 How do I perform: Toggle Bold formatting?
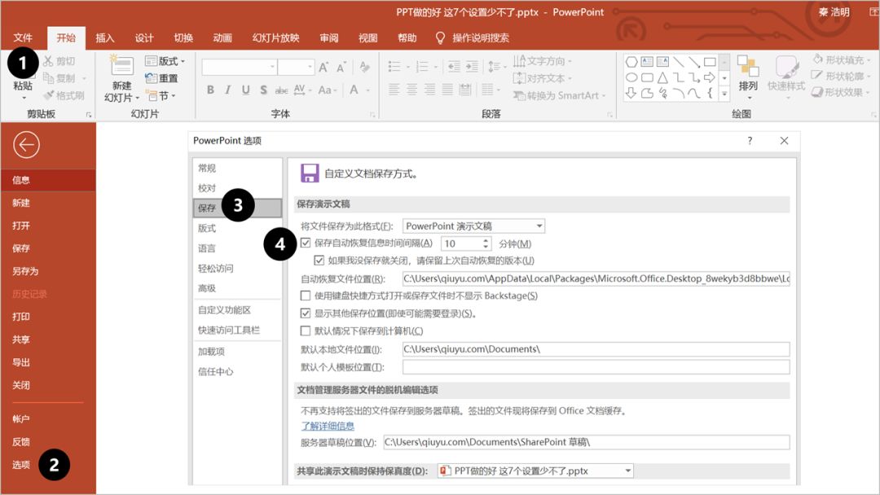[x=210, y=90]
